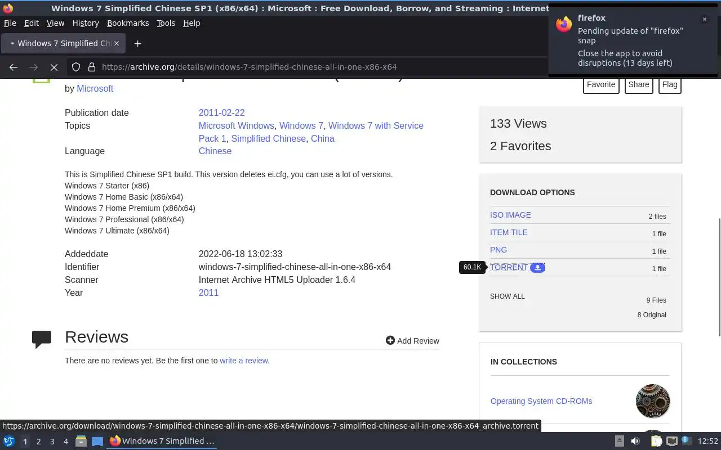Switch to workspace 4
Image resolution: width=721 pixels, height=450 pixels.
(65, 442)
